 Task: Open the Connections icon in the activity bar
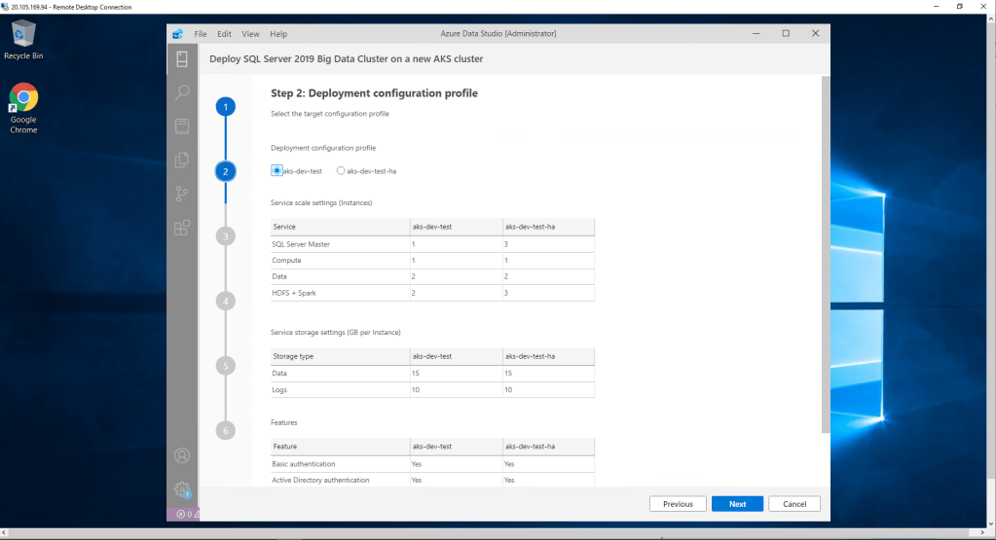coord(181,59)
